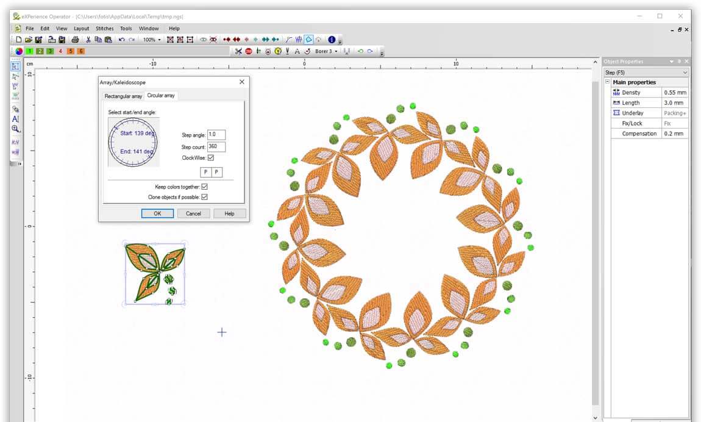Screen dimensions: 701x422
Task: Disable Keep colors together
Action: (204, 187)
